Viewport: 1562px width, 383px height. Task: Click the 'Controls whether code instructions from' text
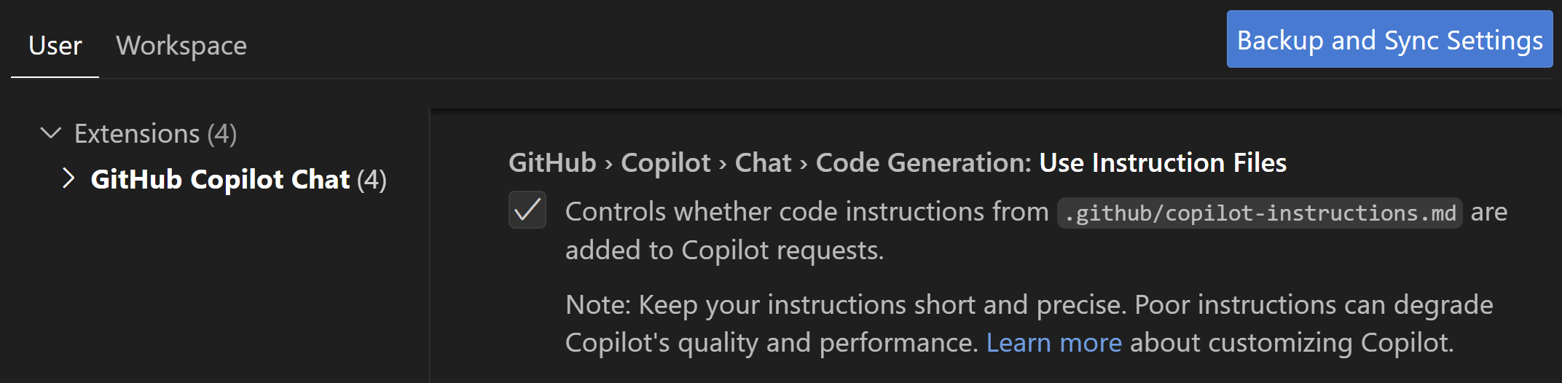[x=806, y=211]
